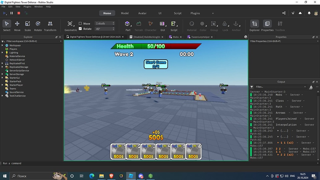Open Windows Start menu
The image size is (320, 180).
pos(5,176)
